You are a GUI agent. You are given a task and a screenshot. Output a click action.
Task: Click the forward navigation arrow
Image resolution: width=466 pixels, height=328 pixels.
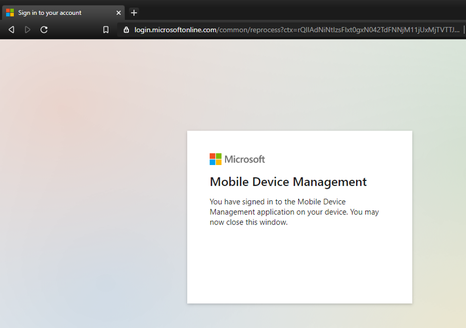coord(27,30)
